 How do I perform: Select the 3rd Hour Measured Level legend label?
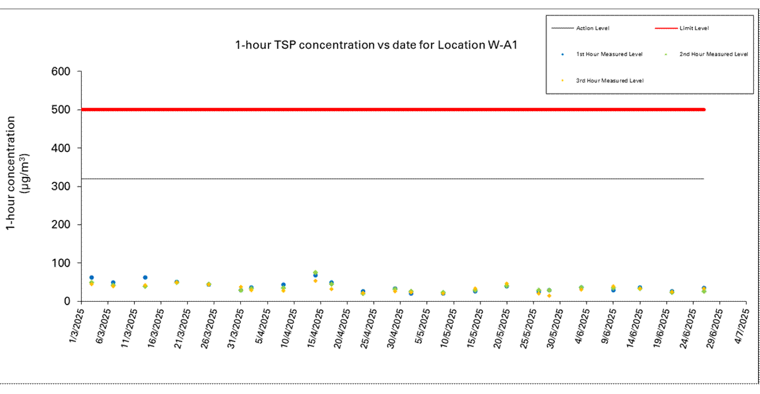pyautogui.click(x=610, y=81)
